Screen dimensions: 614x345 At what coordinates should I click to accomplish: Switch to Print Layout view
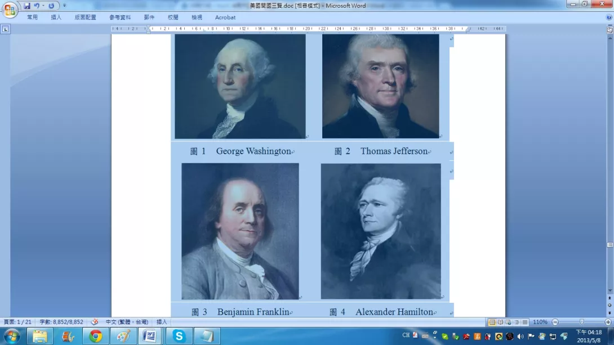pos(492,322)
